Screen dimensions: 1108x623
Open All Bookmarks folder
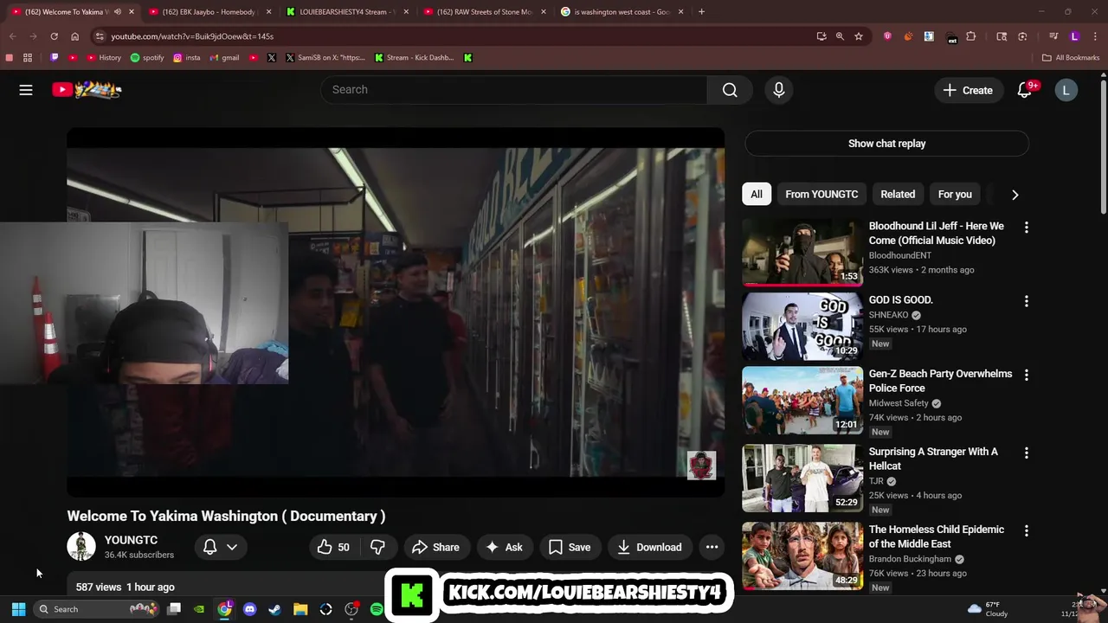[x=1071, y=58]
